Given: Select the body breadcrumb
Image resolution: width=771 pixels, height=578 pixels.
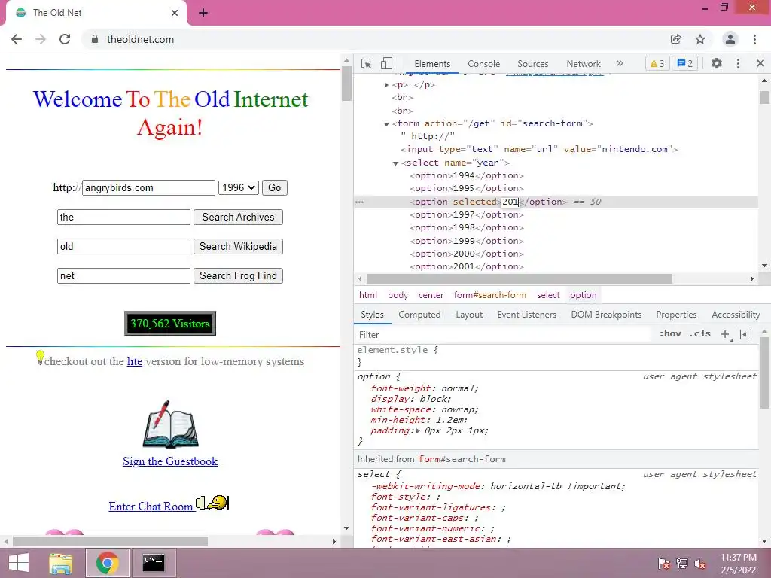Looking at the screenshot, I should click(398, 295).
